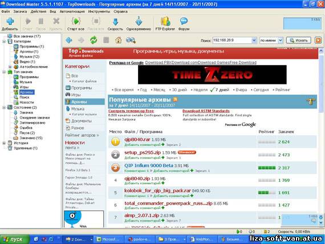This screenshot has height=244, width=325.
Task: Open the Пуск start button
Action: point(14,239)
